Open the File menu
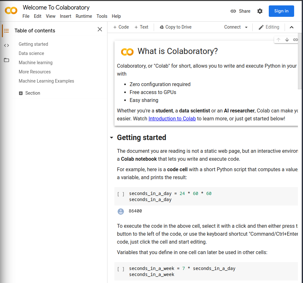Screen dimensions: 303x283 click(26, 16)
